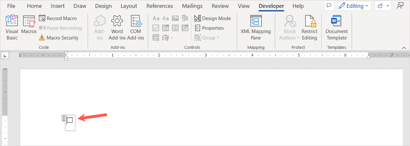Click the right indent marker on ruler
The image size is (410, 146).
click(x=369, y=57)
